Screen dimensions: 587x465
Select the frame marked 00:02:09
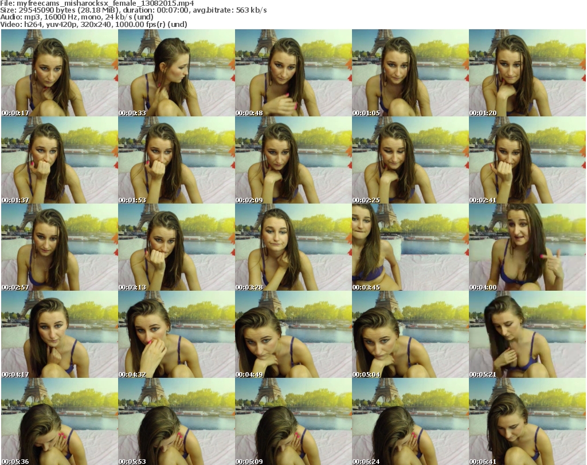click(293, 160)
